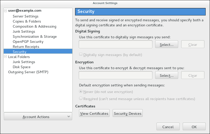210x134 pixels.
Task: Select Local Folders in the tree
Action: [x=19, y=57]
